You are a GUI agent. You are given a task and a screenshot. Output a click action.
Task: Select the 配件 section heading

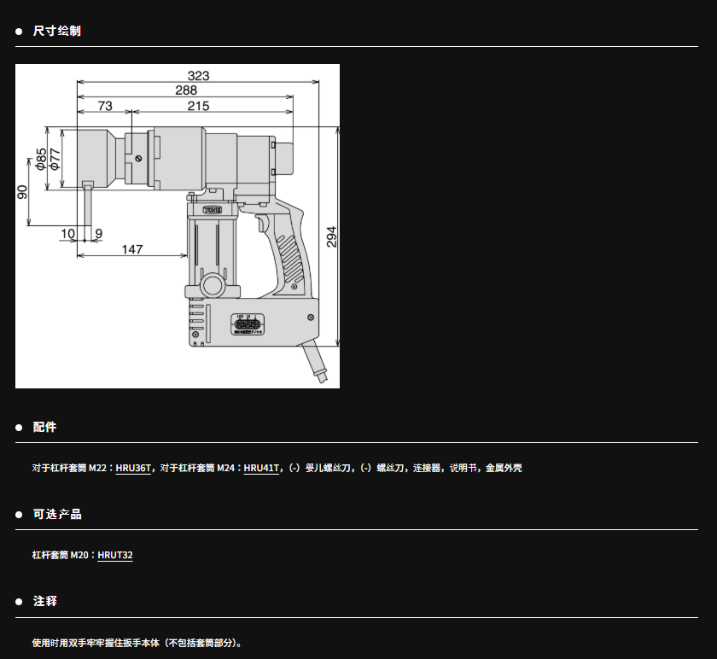pos(44,427)
